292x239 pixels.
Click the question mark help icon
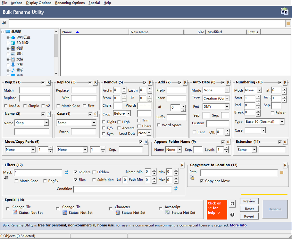point(232,215)
